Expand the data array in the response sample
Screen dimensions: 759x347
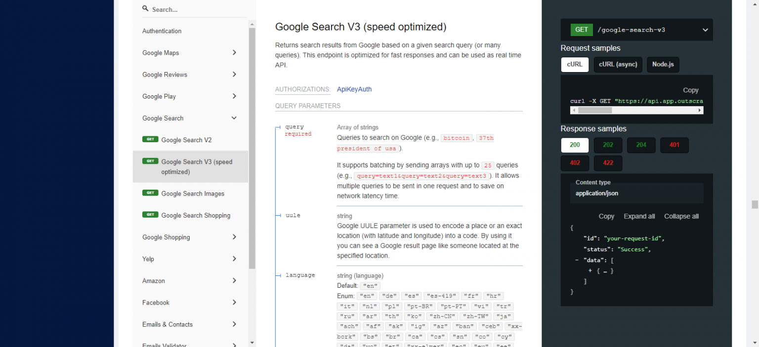click(590, 270)
